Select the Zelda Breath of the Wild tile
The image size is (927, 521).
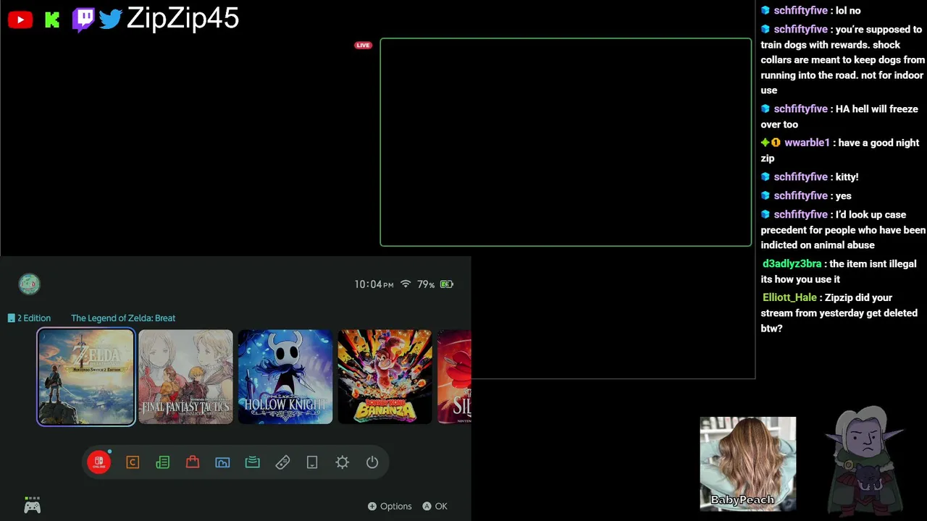86,377
